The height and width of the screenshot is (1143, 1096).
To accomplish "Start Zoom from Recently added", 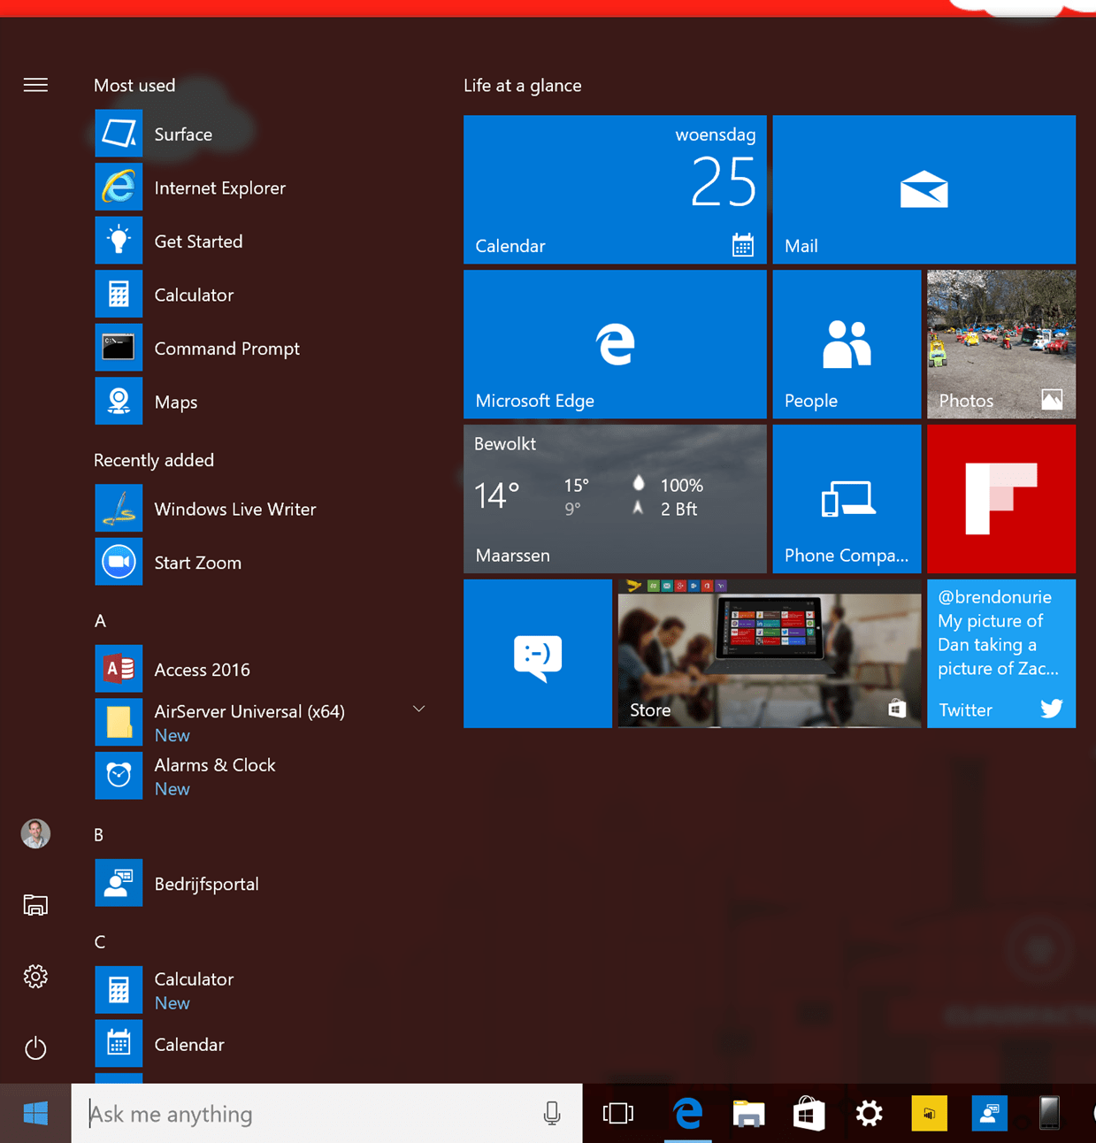I will tap(196, 563).
